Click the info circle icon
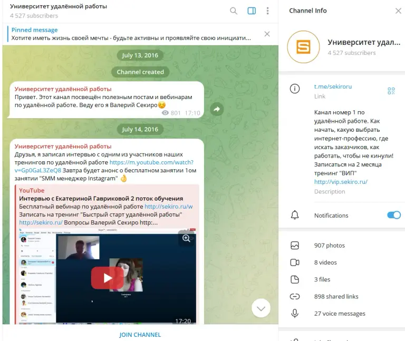 point(295,89)
